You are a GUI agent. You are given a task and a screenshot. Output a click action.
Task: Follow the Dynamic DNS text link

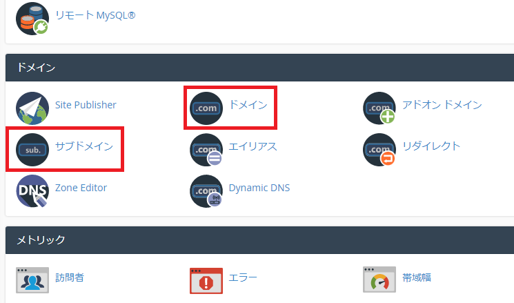pos(259,187)
